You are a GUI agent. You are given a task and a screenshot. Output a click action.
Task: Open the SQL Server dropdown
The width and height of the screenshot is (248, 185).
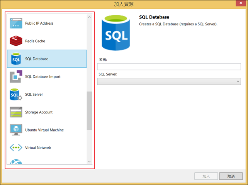click(169, 82)
